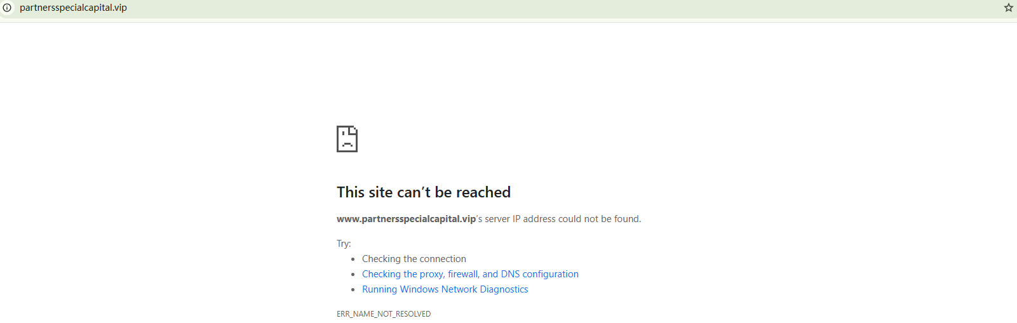Click the "This site can't be reached" heading

pyautogui.click(x=423, y=192)
